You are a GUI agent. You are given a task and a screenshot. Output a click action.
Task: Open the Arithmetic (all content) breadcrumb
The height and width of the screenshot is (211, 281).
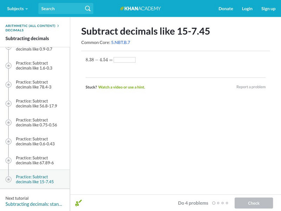[30, 26]
